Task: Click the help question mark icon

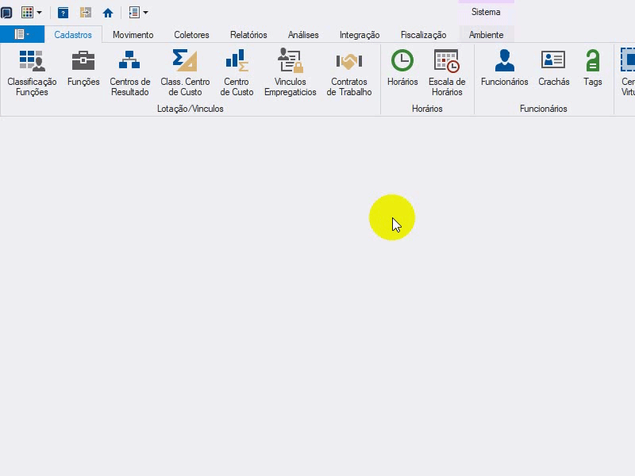Action: click(x=63, y=13)
